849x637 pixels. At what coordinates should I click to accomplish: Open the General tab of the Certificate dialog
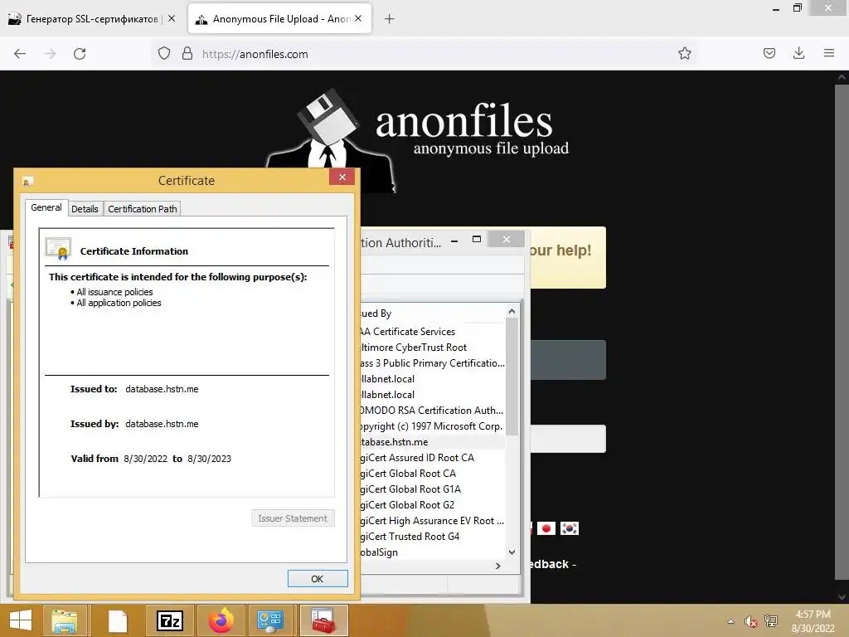pyautogui.click(x=46, y=207)
